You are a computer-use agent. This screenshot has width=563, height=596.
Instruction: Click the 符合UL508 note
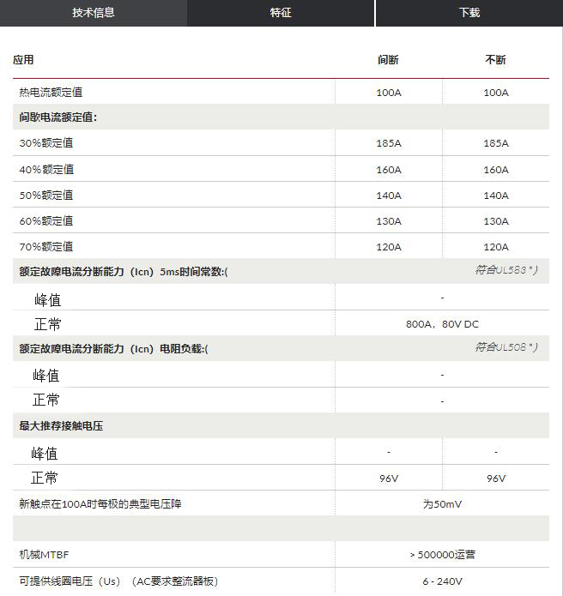[x=506, y=347]
